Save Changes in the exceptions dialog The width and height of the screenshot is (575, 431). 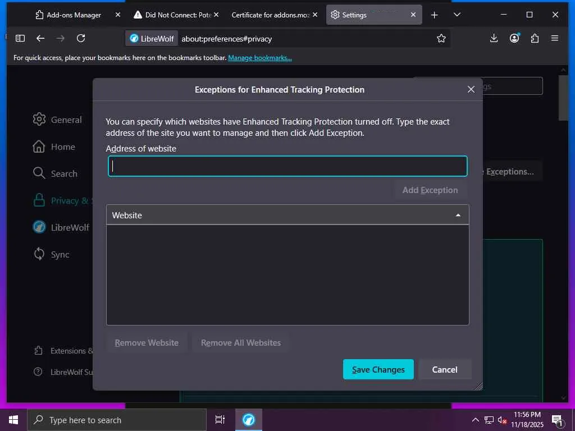coord(378,369)
